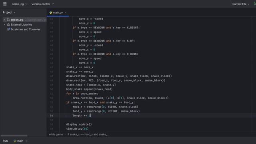Select External Libraries in the project tree
The height and width of the screenshot is (144, 256).
pos(21,24)
